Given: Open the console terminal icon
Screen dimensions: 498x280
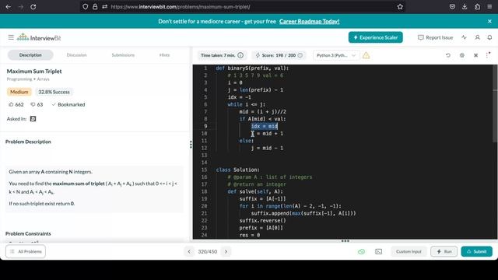Looking at the screenshot, I should [379, 251].
